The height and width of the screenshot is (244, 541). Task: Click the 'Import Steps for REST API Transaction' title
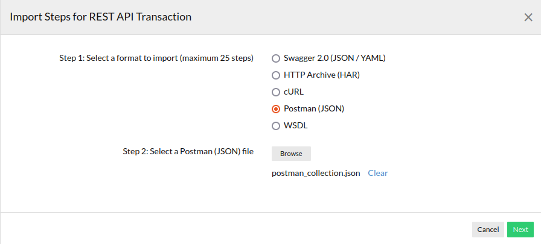pos(101,17)
